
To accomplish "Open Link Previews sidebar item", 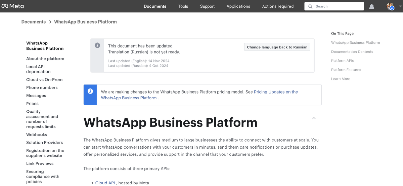I will tap(40, 163).
